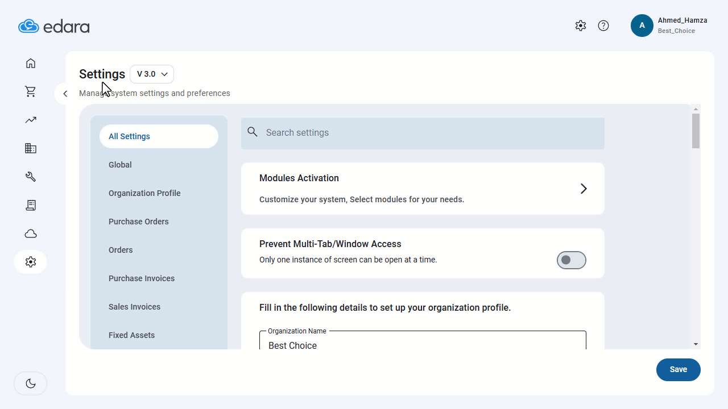The height and width of the screenshot is (409, 728).
Task: Open the receipt document sidebar icon
Action: point(31,205)
